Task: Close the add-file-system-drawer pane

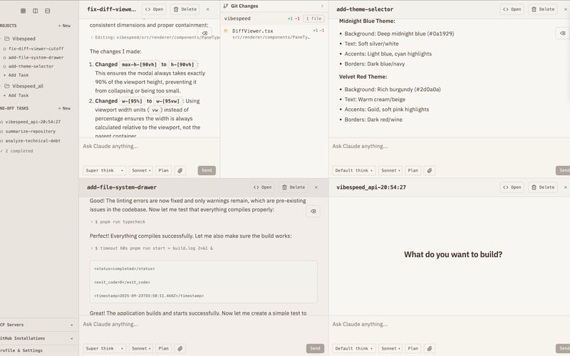Action: pos(316,187)
